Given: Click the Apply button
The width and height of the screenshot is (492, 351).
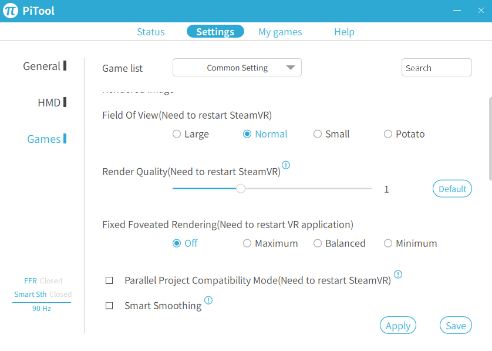Looking at the screenshot, I should [x=398, y=325].
